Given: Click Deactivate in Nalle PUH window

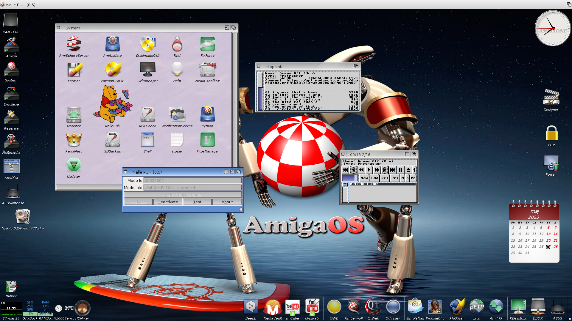Looking at the screenshot, I should point(168,202).
